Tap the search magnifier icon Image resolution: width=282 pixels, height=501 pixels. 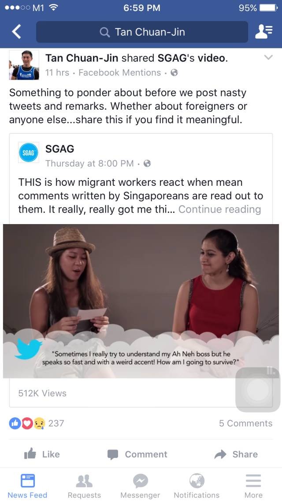coord(104,32)
